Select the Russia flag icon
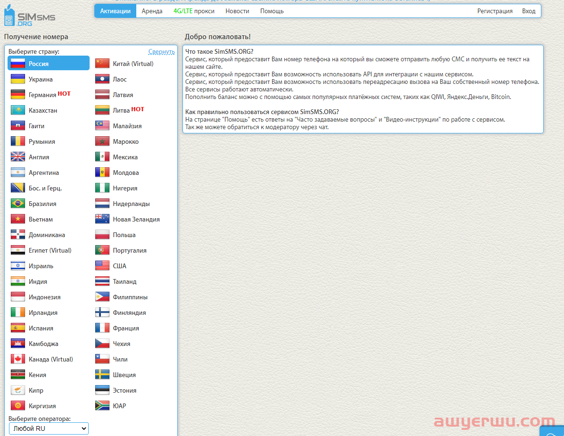The width and height of the screenshot is (564, 436). [17, 64]
